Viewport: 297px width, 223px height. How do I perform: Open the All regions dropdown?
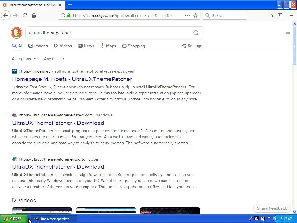(x=24, y=59)
